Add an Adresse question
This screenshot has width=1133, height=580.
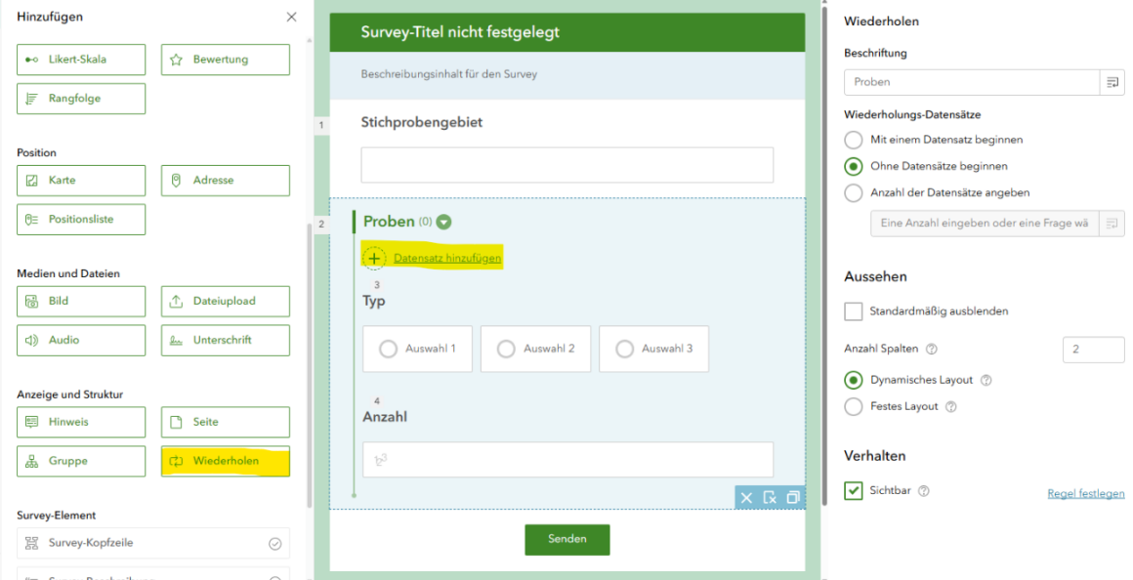226,180
